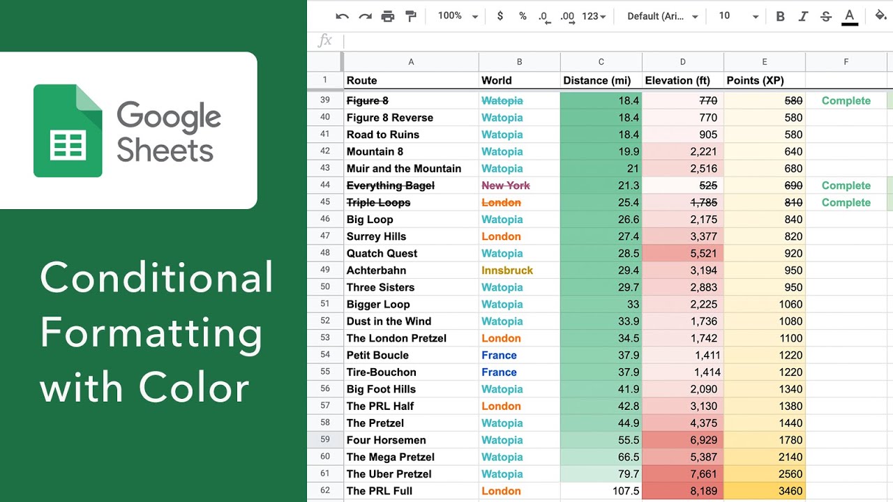Click the Distance (mi) header cell

tap(601, 80)
